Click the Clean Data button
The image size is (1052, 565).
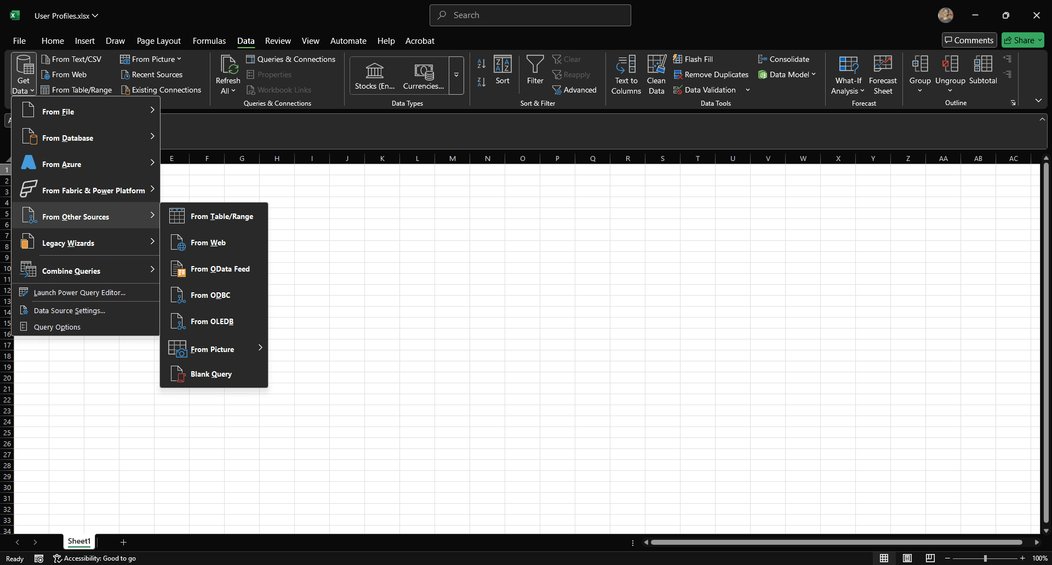[656, 75]
